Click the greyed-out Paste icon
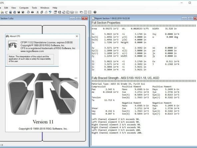The height and width of the screenshot is (148, 197). (x=46, y=12)
